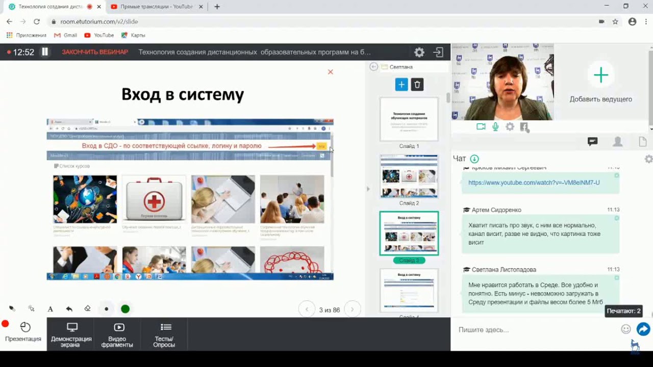Switch to Прямые трансляции YouTube browser tab

[157, 7]
